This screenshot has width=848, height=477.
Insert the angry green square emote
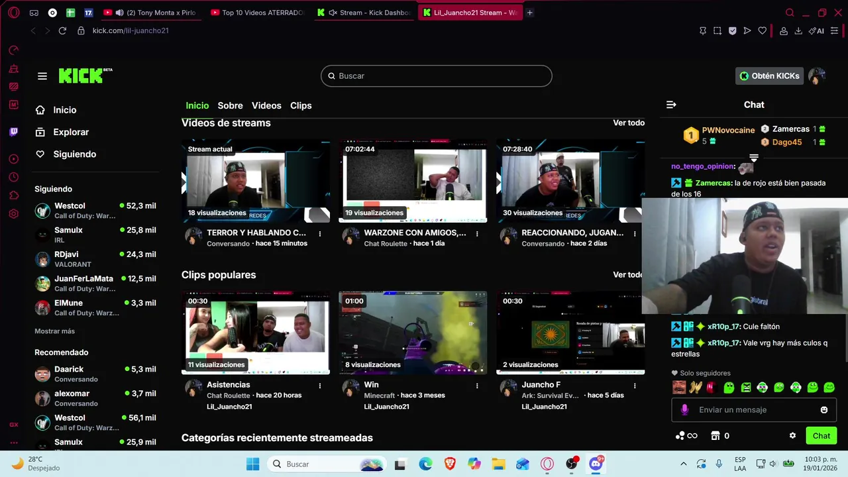tap(746, 388)
